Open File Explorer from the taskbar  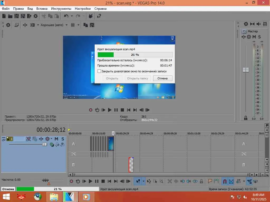[x=54, y=197]
